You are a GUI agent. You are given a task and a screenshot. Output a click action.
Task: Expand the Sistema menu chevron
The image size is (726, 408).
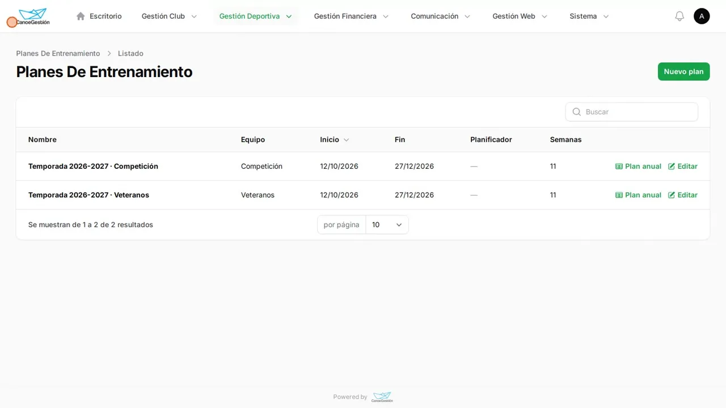(x=606, y=16)
